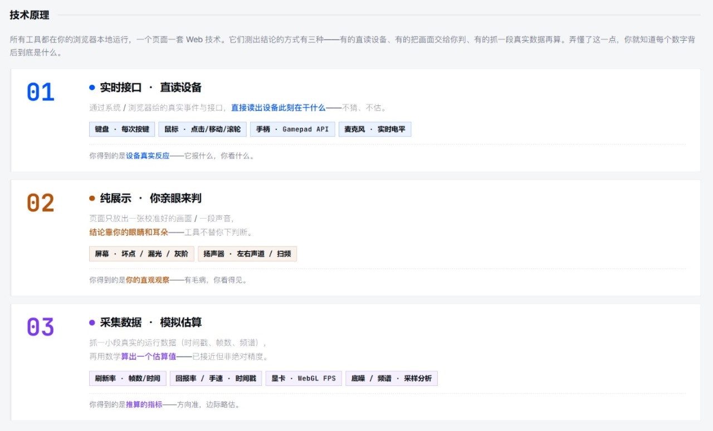Click highlighted text 算出一个估算值
This screenshot has width=713, height=431.
click(x=149, y=356)
